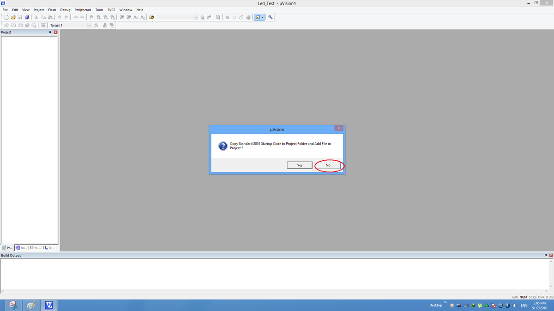The image size is (554, 311).
Task: Open the Debug menu
Action: pyautogui.click(x=65, y=10)
